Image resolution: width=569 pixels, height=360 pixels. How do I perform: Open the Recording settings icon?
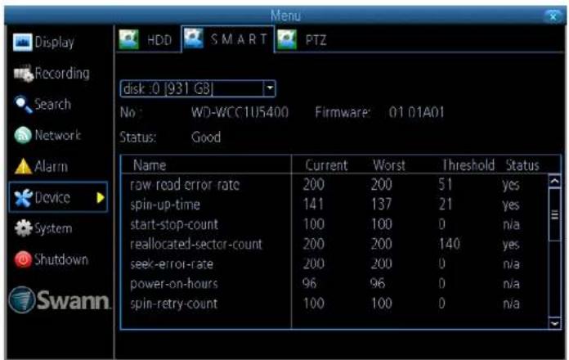pyautogui.click(x=24, y=74)
